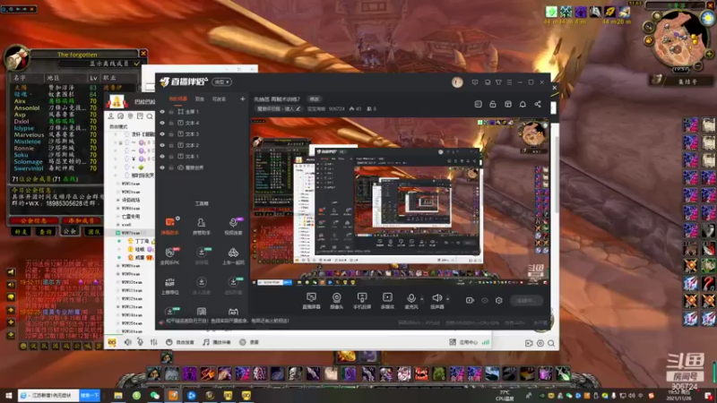The height and width of the screenshot is (403, 717).
Task: Click the Windows Start button
Action: (8, 395)
